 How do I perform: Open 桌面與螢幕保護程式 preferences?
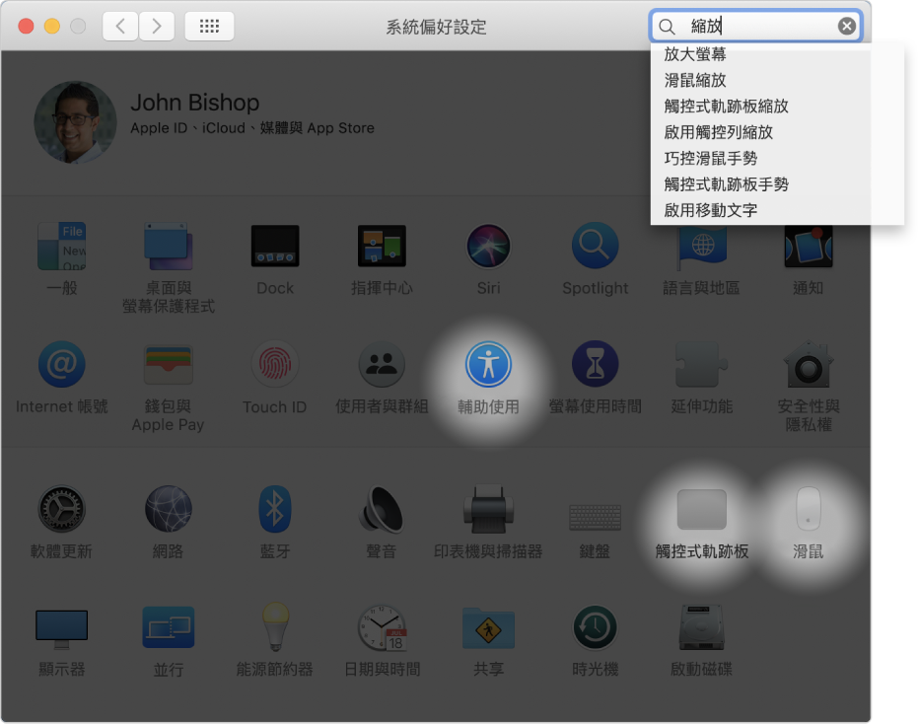pos(168,246)
